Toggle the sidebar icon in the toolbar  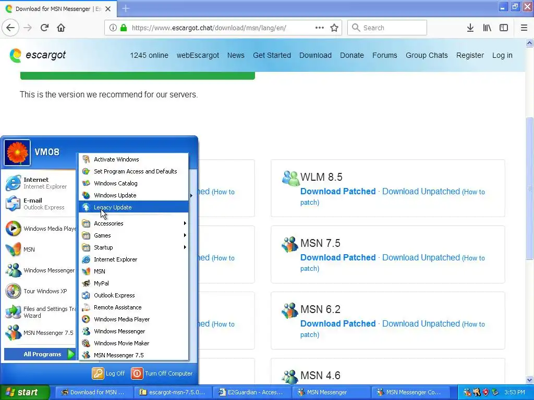coord(504,28)
